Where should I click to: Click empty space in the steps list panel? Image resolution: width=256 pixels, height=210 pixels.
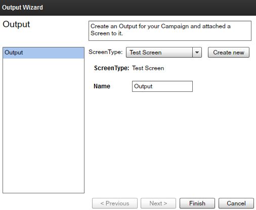tap(44, 125)
